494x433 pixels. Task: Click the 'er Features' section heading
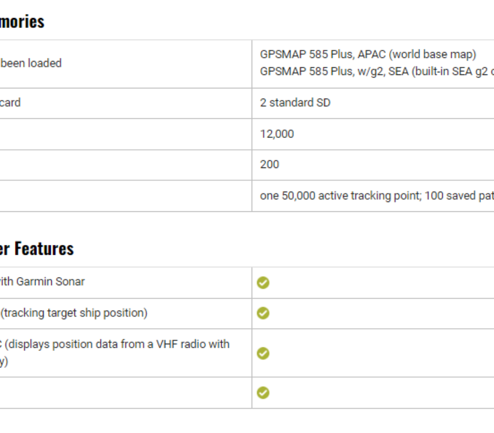pos(36,249)
